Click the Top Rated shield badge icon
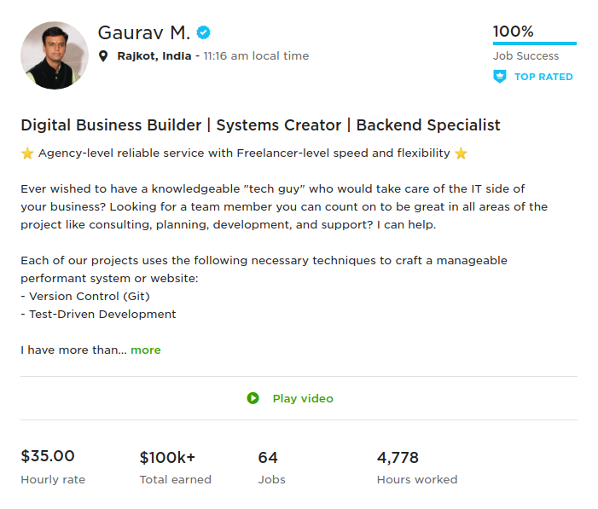The width and height of the screenshot is (598, 509). pos(500,77)
